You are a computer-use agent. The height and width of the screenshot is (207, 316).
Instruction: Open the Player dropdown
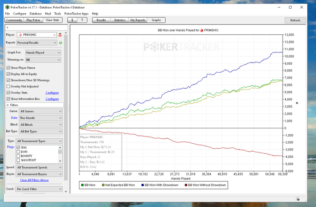tap(37, 35)
